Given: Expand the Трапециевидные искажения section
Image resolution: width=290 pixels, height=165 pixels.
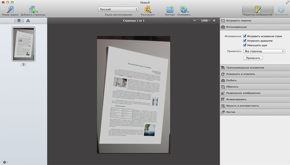Looking at the screenshot, I should [x=245, y=68].
